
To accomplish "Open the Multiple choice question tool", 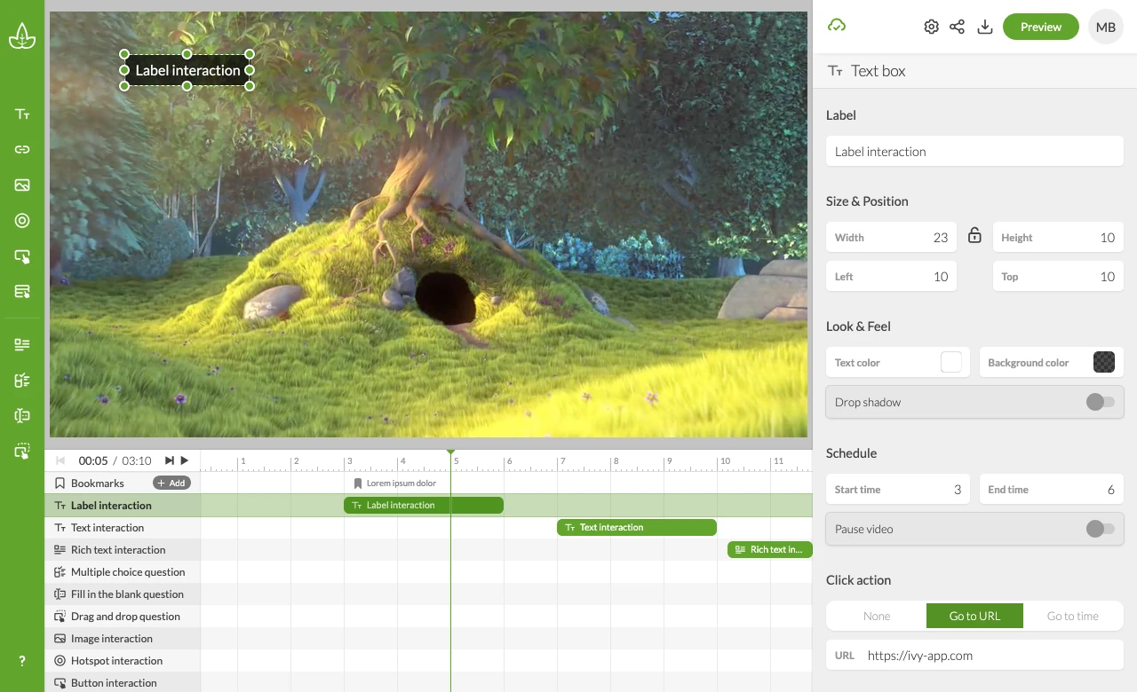I will pyautogui.click(x=21, y=380).
